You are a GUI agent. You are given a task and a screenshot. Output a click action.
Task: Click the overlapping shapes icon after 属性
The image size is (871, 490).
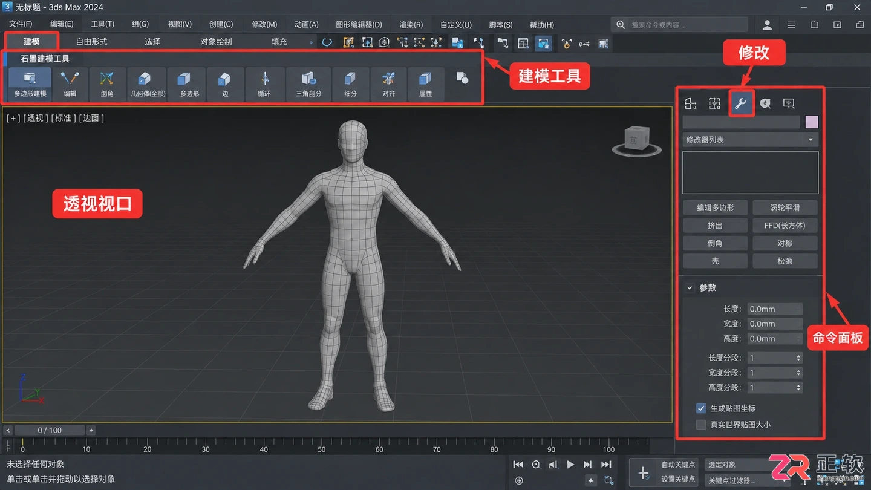(462, 78)
